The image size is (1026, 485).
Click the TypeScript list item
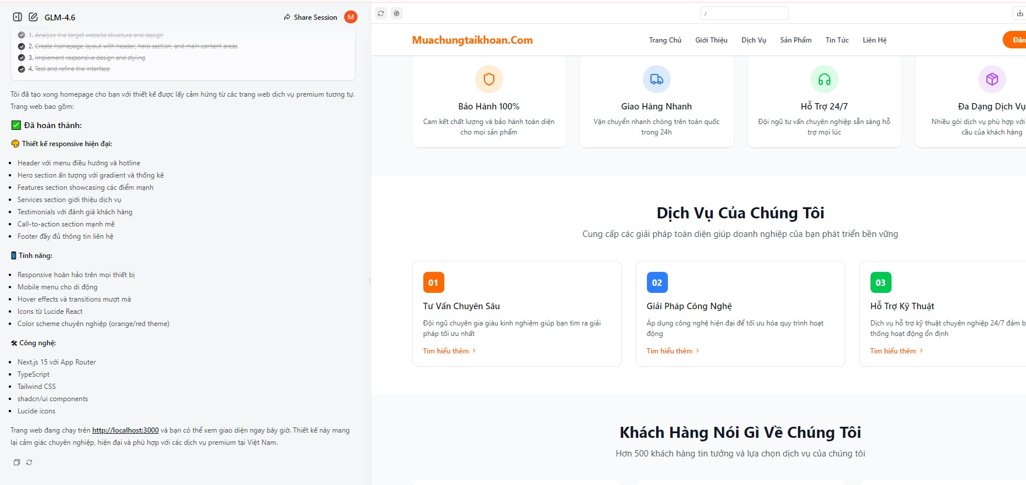click(x=33, y=374)
